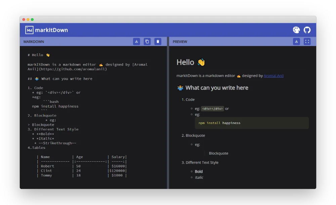Download the preview as HTML

click(297, 42)
